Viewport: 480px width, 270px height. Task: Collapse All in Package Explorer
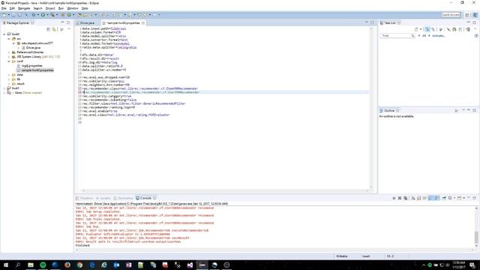(48, 29)
